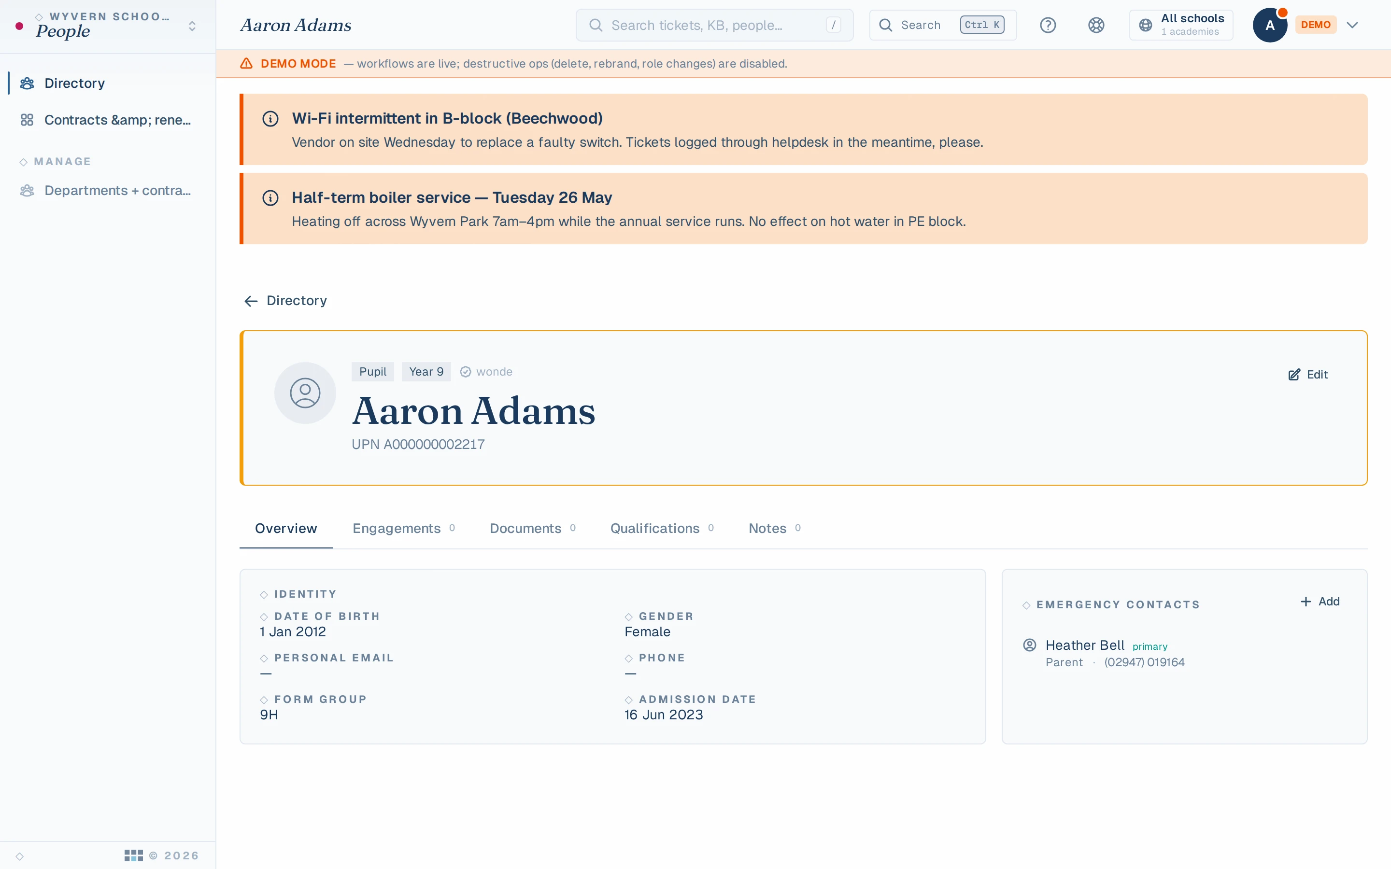
Task: Click the Year 9 tag
Action: pyautogui.click(x=426, y=372)
